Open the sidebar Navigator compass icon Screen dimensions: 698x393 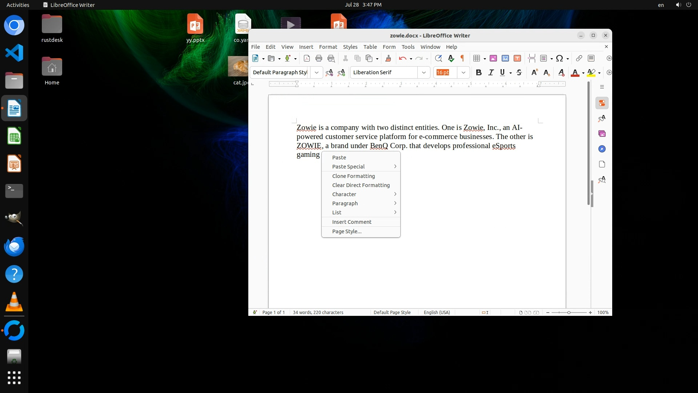tap(602, 149)
